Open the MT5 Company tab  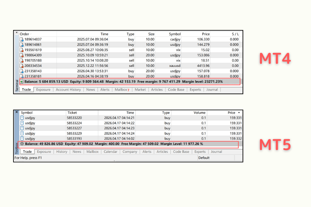click(130, 151)
